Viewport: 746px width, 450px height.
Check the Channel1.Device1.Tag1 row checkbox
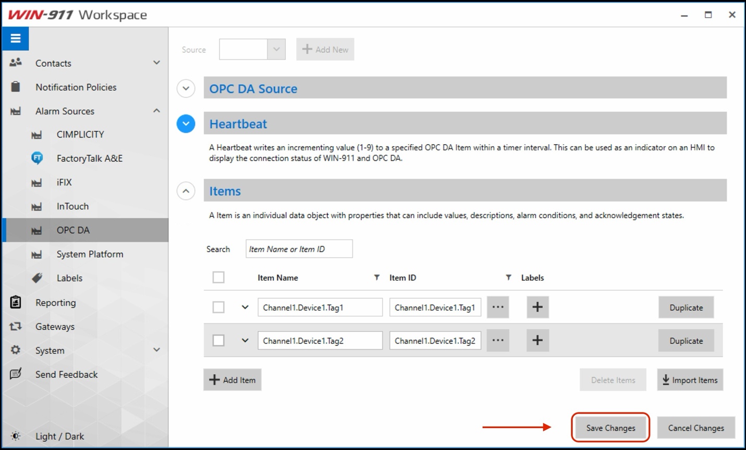(218, 307)
